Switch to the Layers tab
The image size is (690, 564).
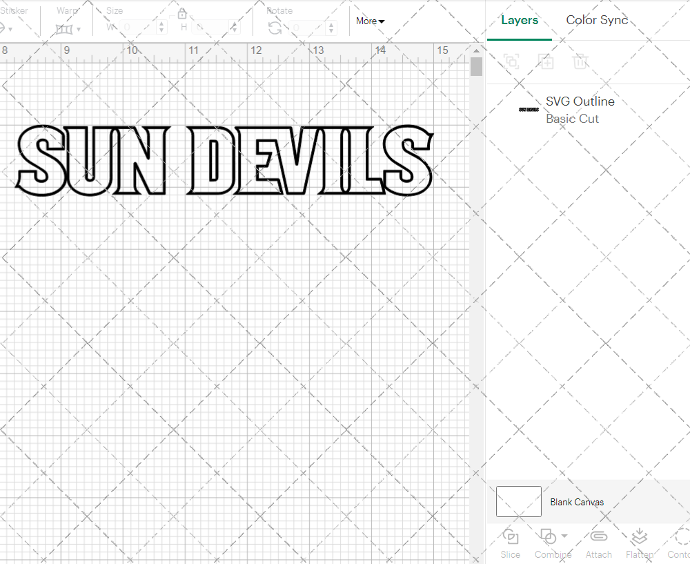(520, 20)
